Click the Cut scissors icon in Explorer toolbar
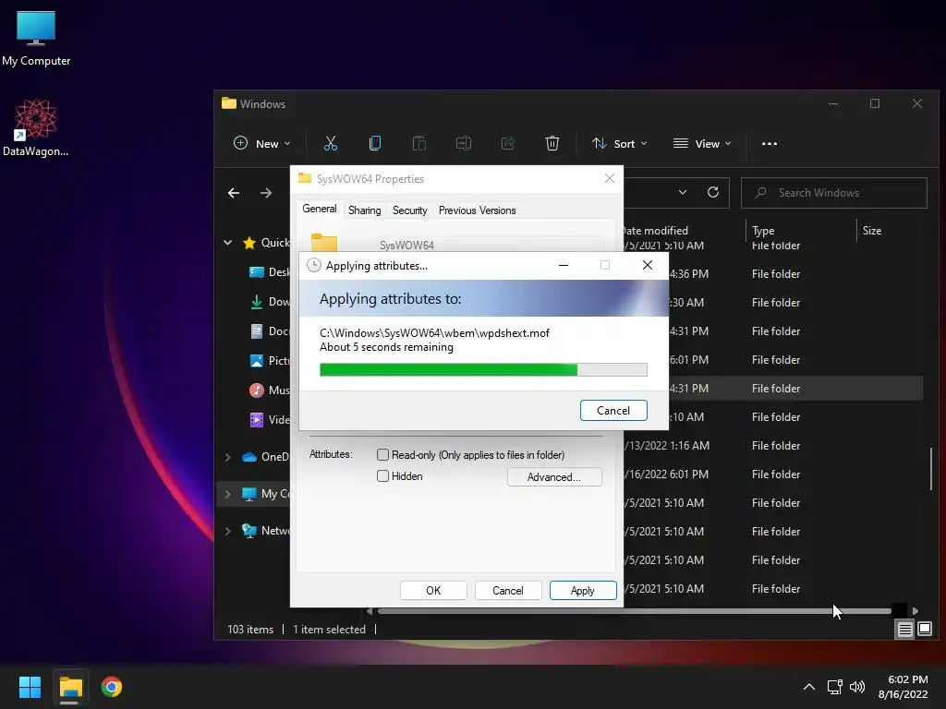This screenshot has height=709, width=946. (x=331, y=143)
